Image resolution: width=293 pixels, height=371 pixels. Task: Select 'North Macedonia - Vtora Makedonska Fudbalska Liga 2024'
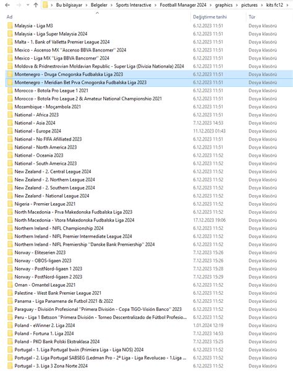(74, 220)
